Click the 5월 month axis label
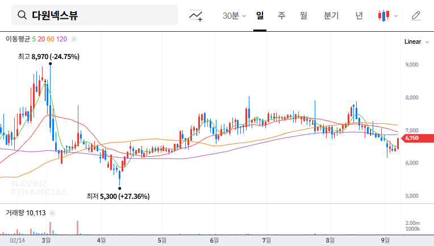The image size is (434, 246). coord(162,240)
